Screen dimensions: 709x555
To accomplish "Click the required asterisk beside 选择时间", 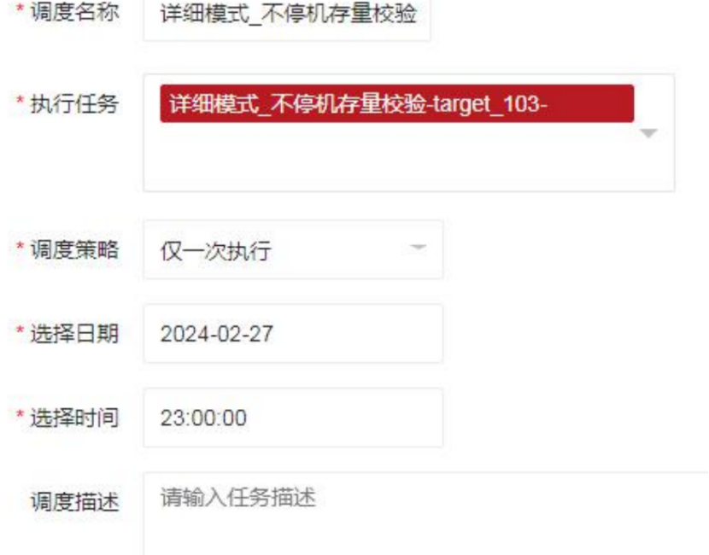I will point(20,414).
